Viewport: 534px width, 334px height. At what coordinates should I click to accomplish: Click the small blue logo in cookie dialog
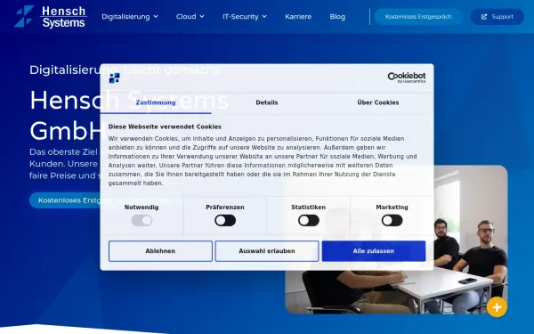point(115,78)
